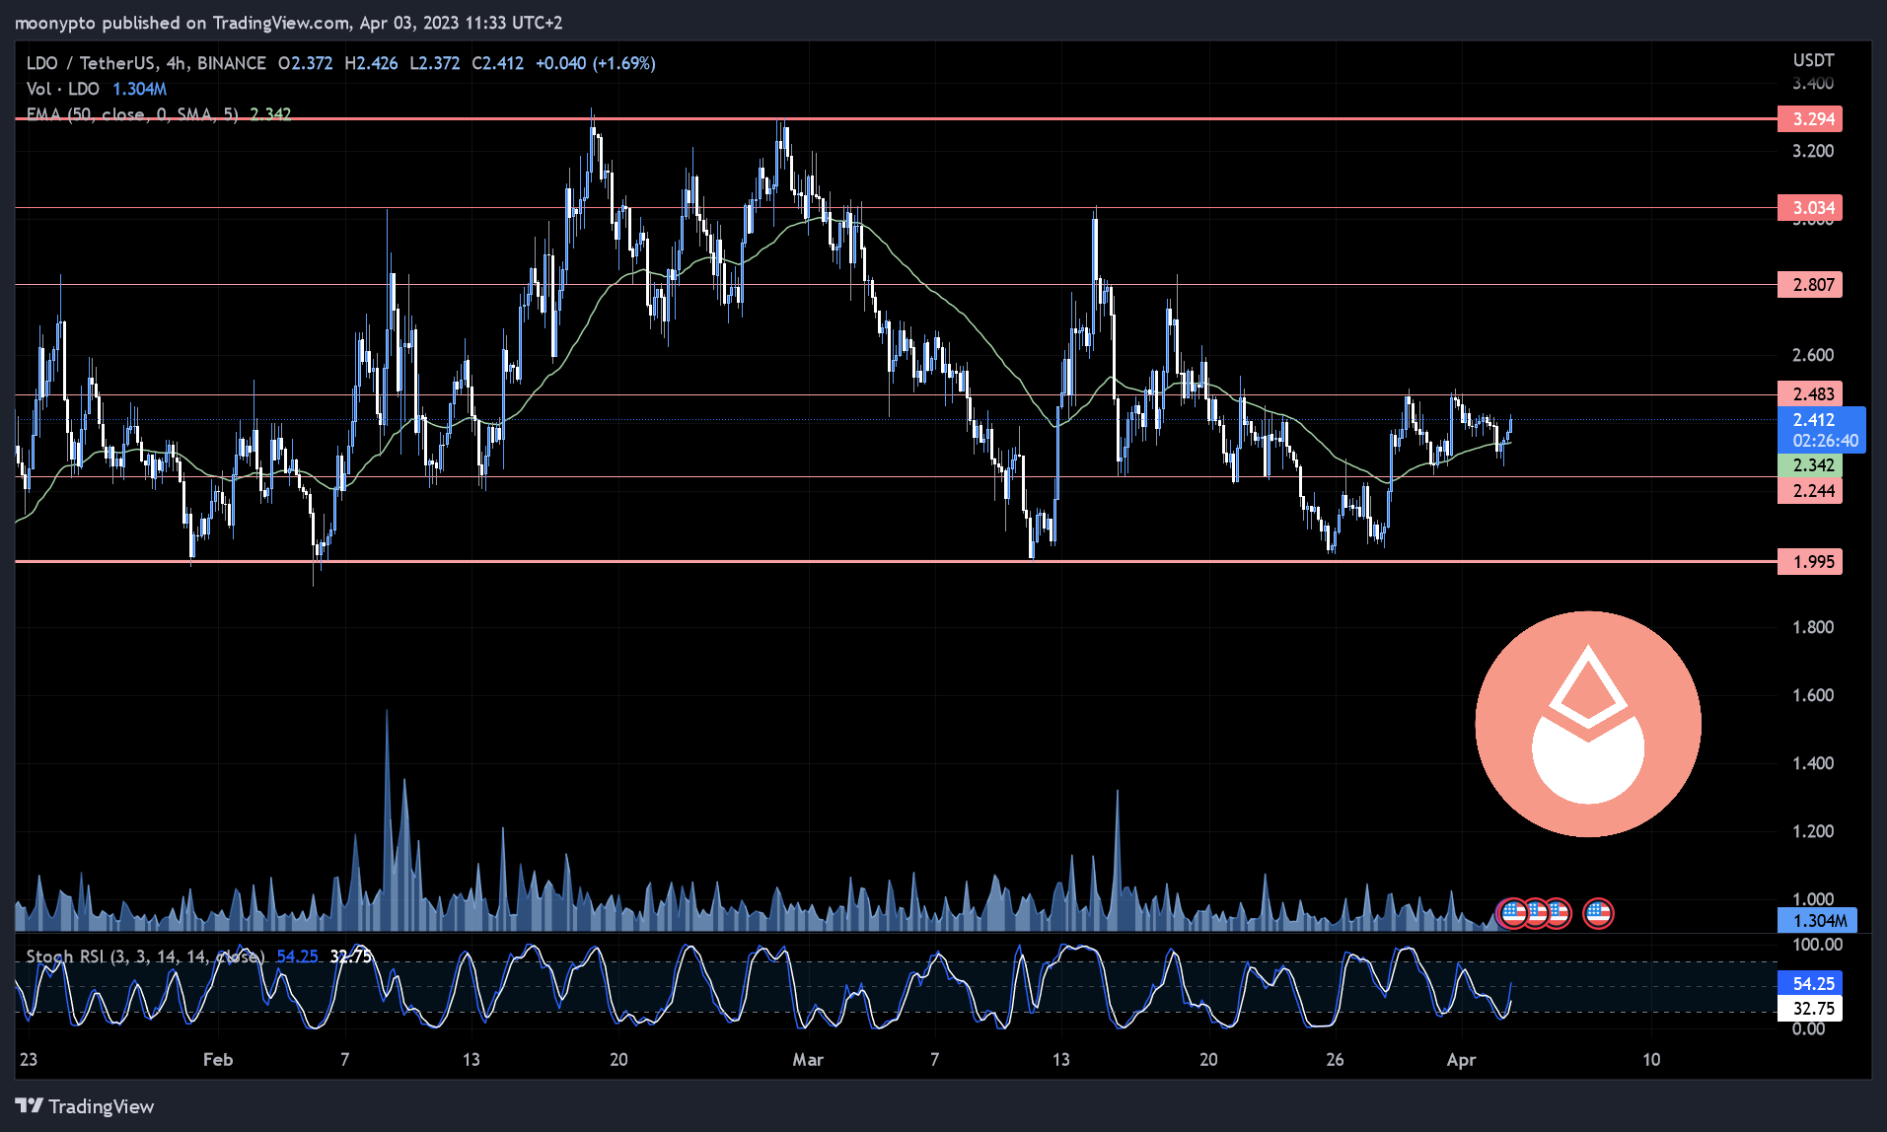Click the green 2.342 EMA axis label
Viewport: 1887px width, 1132px height.
(x=1810, y=465)
